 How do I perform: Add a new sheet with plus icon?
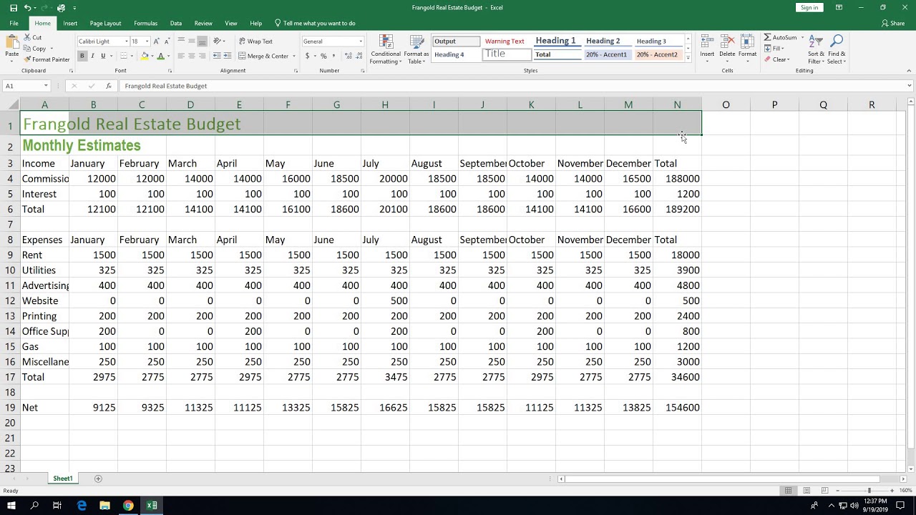pyautogui.click(x=98, y=479)
